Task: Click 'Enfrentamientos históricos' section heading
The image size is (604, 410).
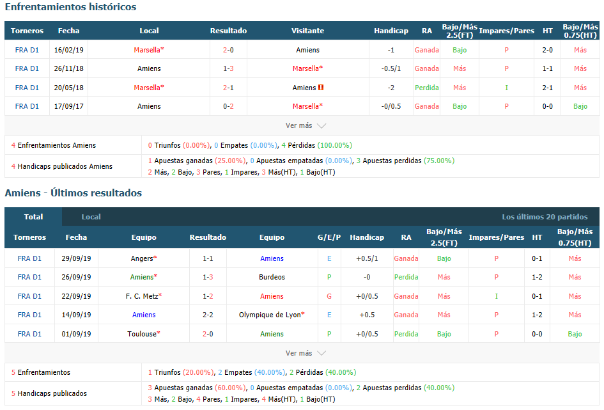Action: click(x=70, y=7)
